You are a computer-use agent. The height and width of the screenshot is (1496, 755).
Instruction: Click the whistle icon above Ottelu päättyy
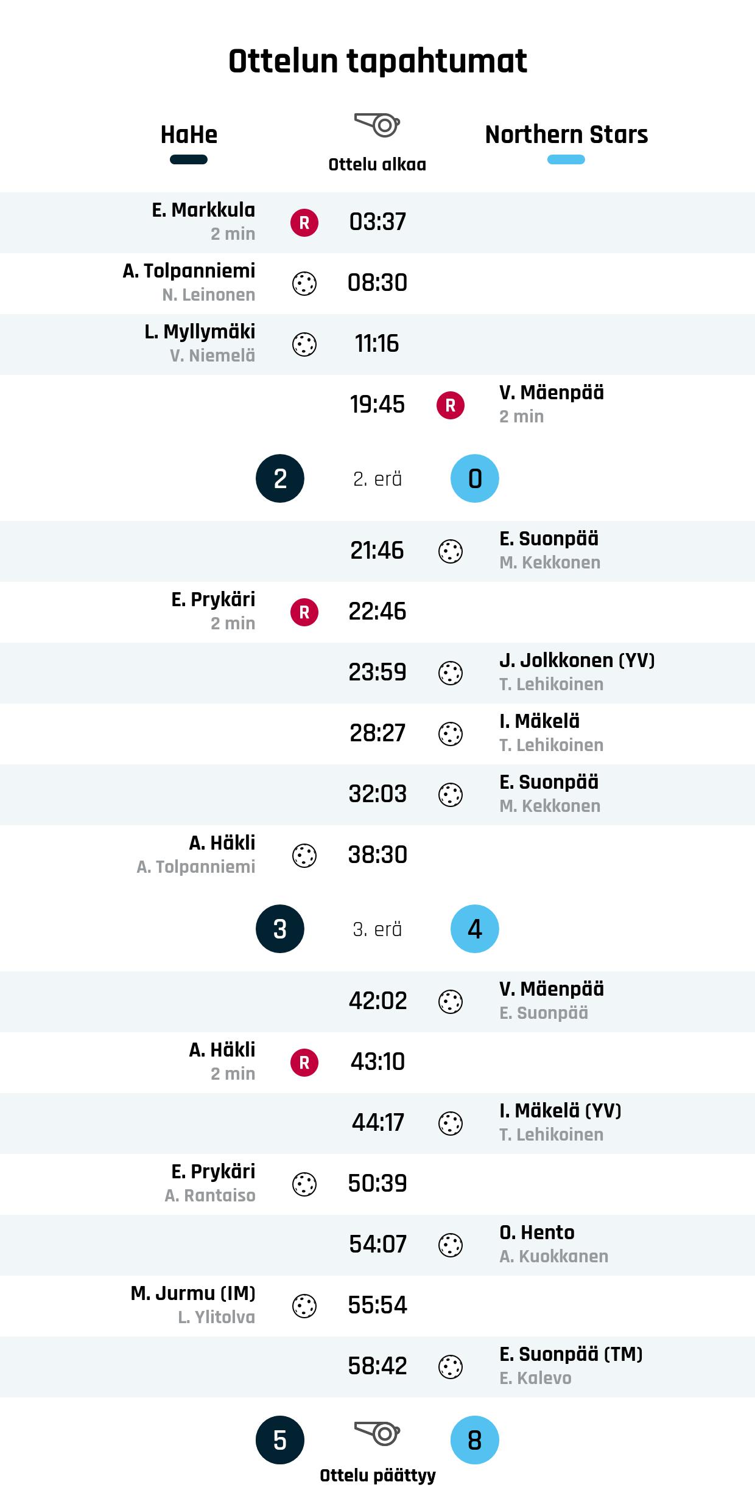377,1433
